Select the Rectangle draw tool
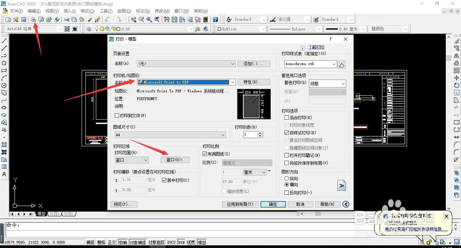461x248 pixels. pos(4,70)
